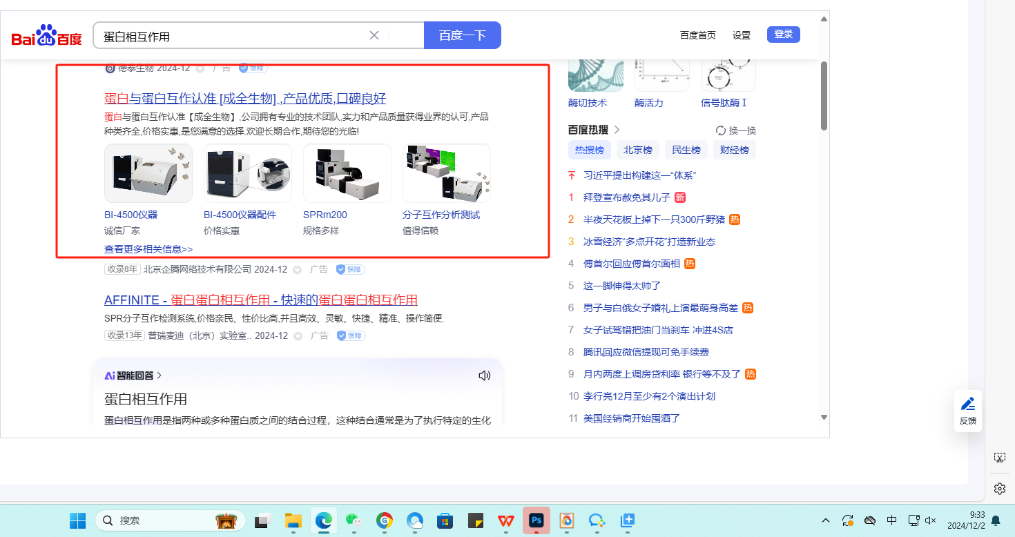Toggle mute on the system volume icon

tap(930, 520)
